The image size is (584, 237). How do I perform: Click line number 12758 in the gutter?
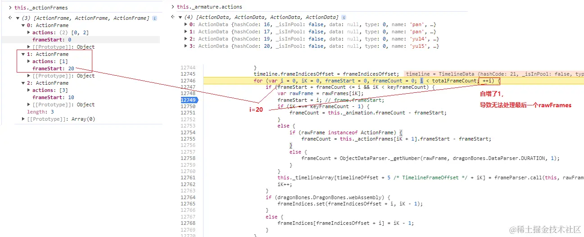[188, 158]
